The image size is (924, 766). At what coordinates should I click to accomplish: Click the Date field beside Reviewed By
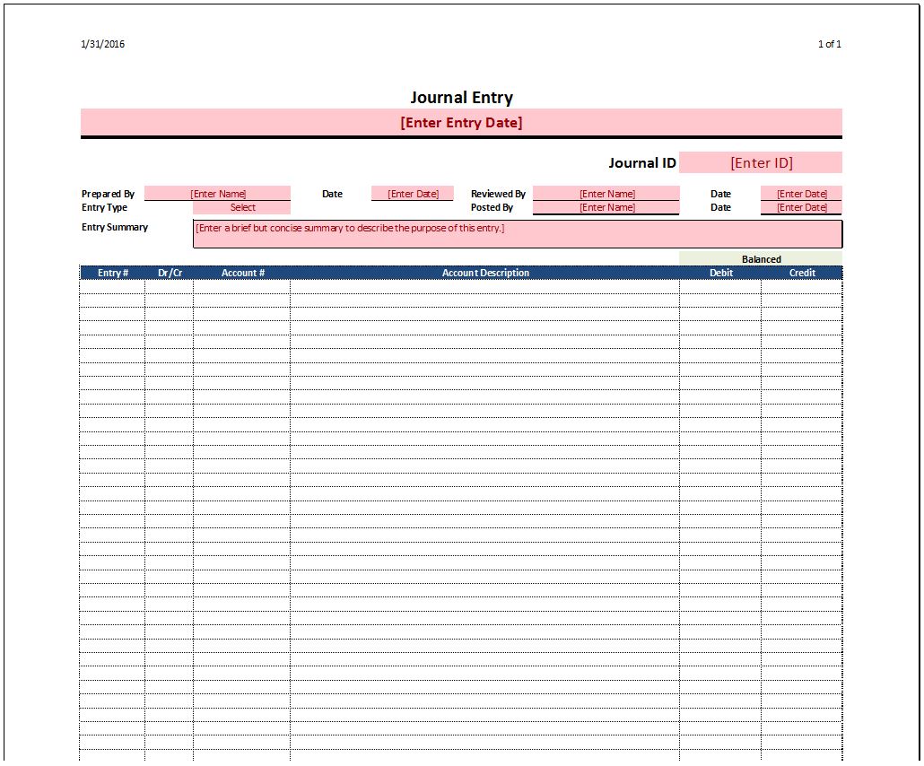(801, 193)
